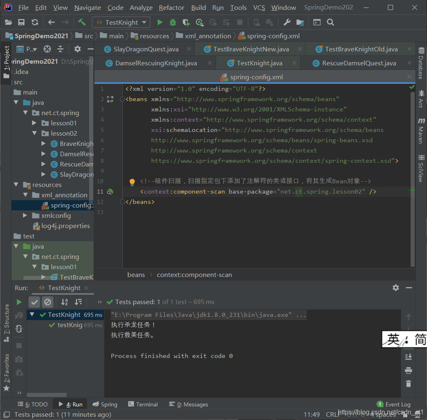This screenshot has width=427, height=420.
Task: Collapse all in Project panel
Action: [60, 49]
